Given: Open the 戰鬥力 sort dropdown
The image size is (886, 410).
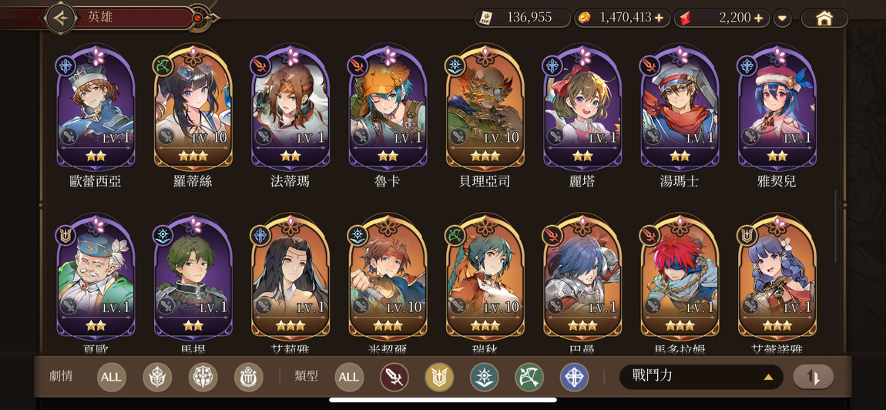Looking at the screenshot, I should [701, 377].
